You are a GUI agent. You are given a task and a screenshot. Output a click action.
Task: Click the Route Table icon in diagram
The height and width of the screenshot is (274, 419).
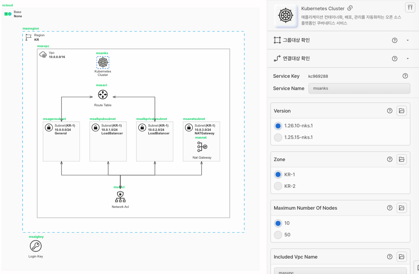103,95
